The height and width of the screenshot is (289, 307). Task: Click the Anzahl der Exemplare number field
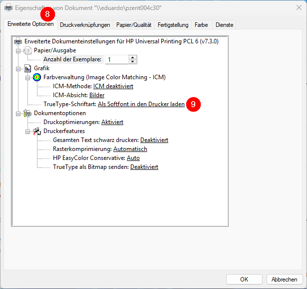tap(117, 60)
